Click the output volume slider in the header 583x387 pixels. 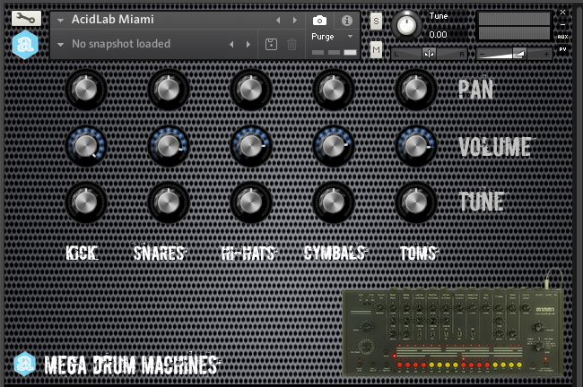(x=515, y=55)
